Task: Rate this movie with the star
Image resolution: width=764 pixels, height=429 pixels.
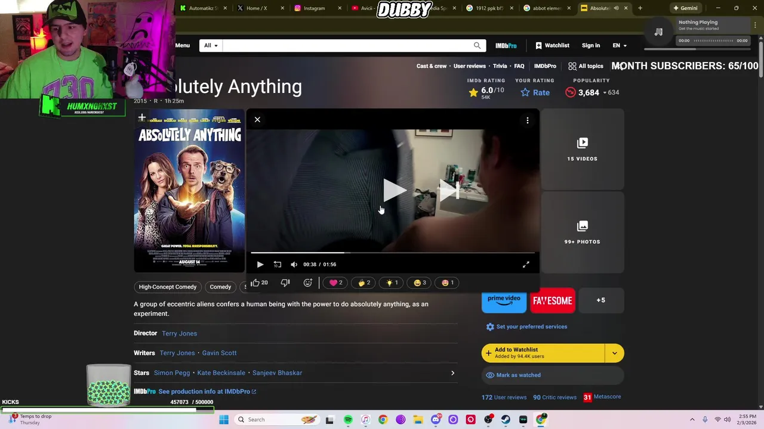Action: (535, 92)
